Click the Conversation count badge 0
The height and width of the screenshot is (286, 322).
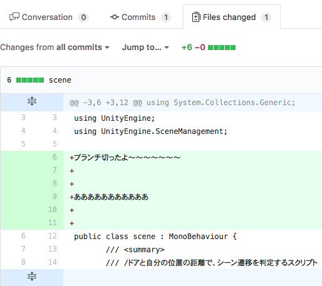[x=83, y=18]
